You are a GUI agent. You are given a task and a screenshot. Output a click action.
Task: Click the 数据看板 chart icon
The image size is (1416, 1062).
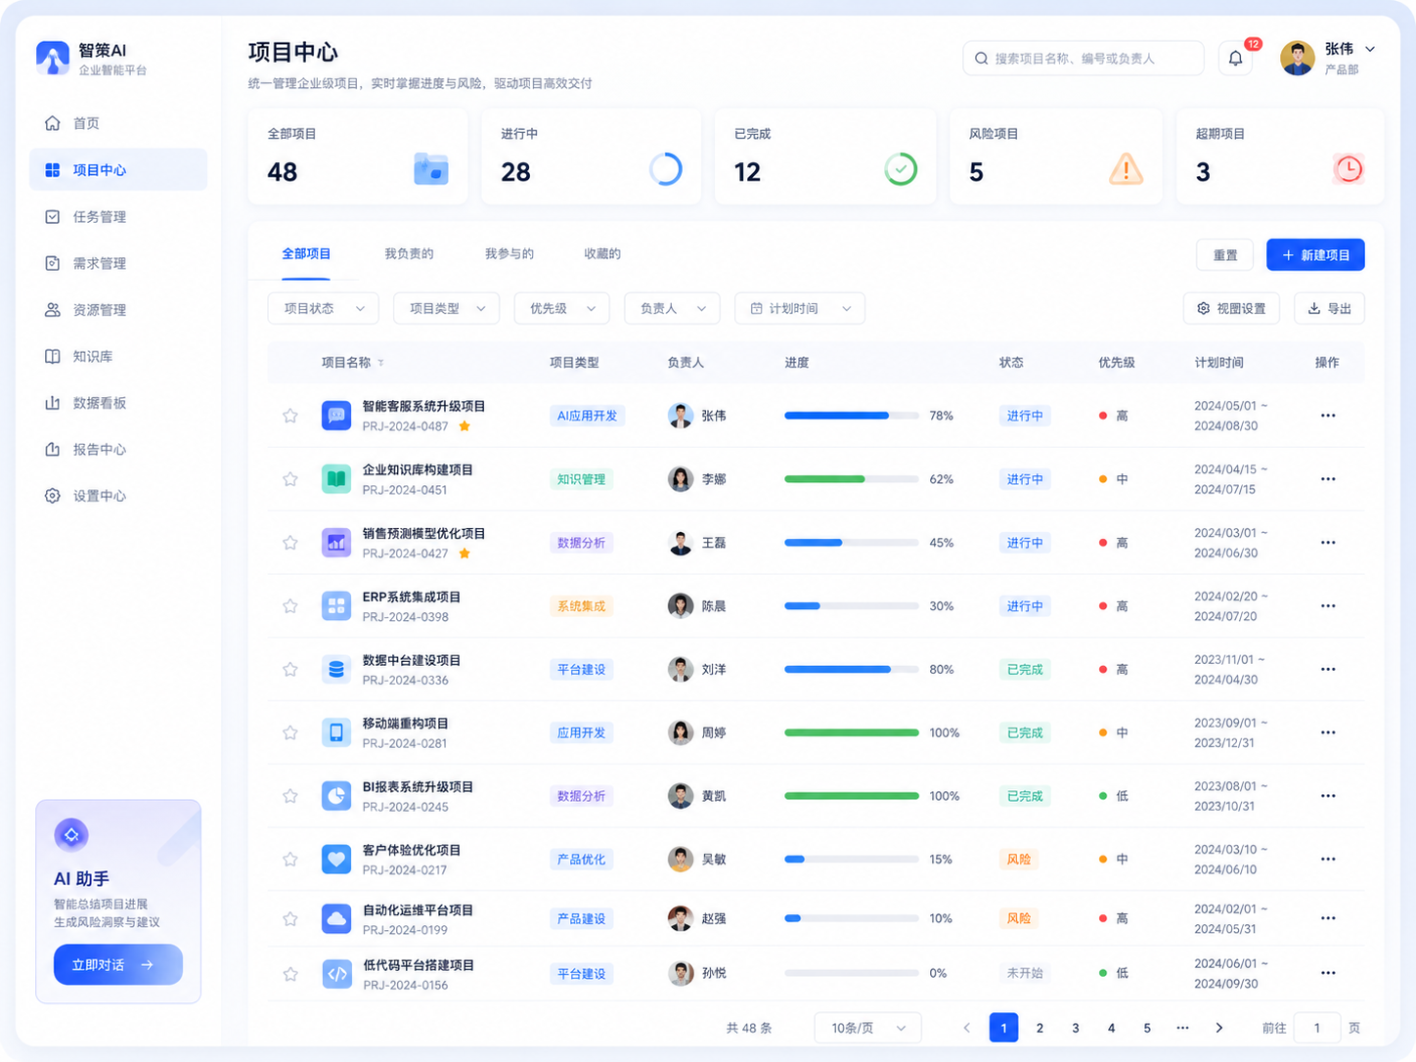point(53,403)
